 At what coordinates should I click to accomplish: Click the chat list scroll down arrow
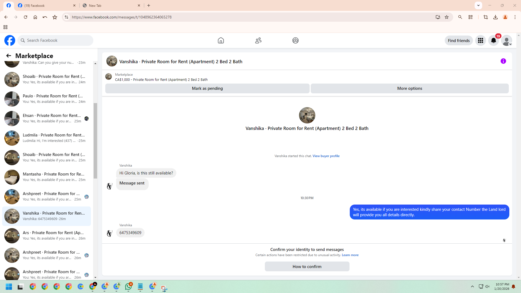coord(95,278)
